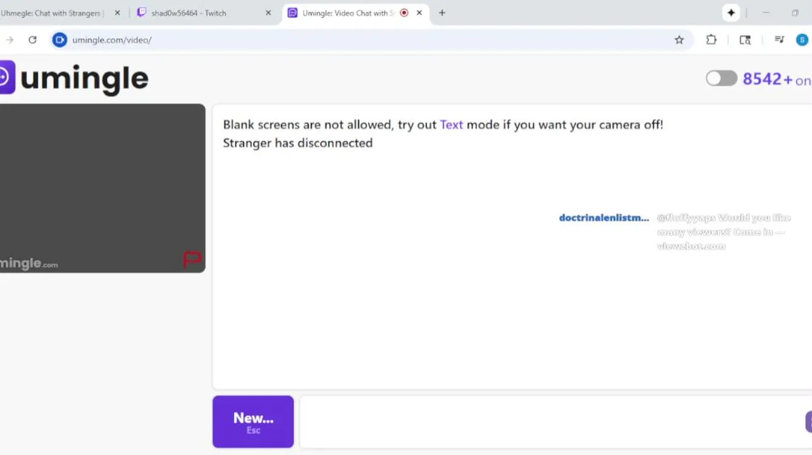Click the New... Esc button
Screen dimensions: 812x455
point(253,422)
